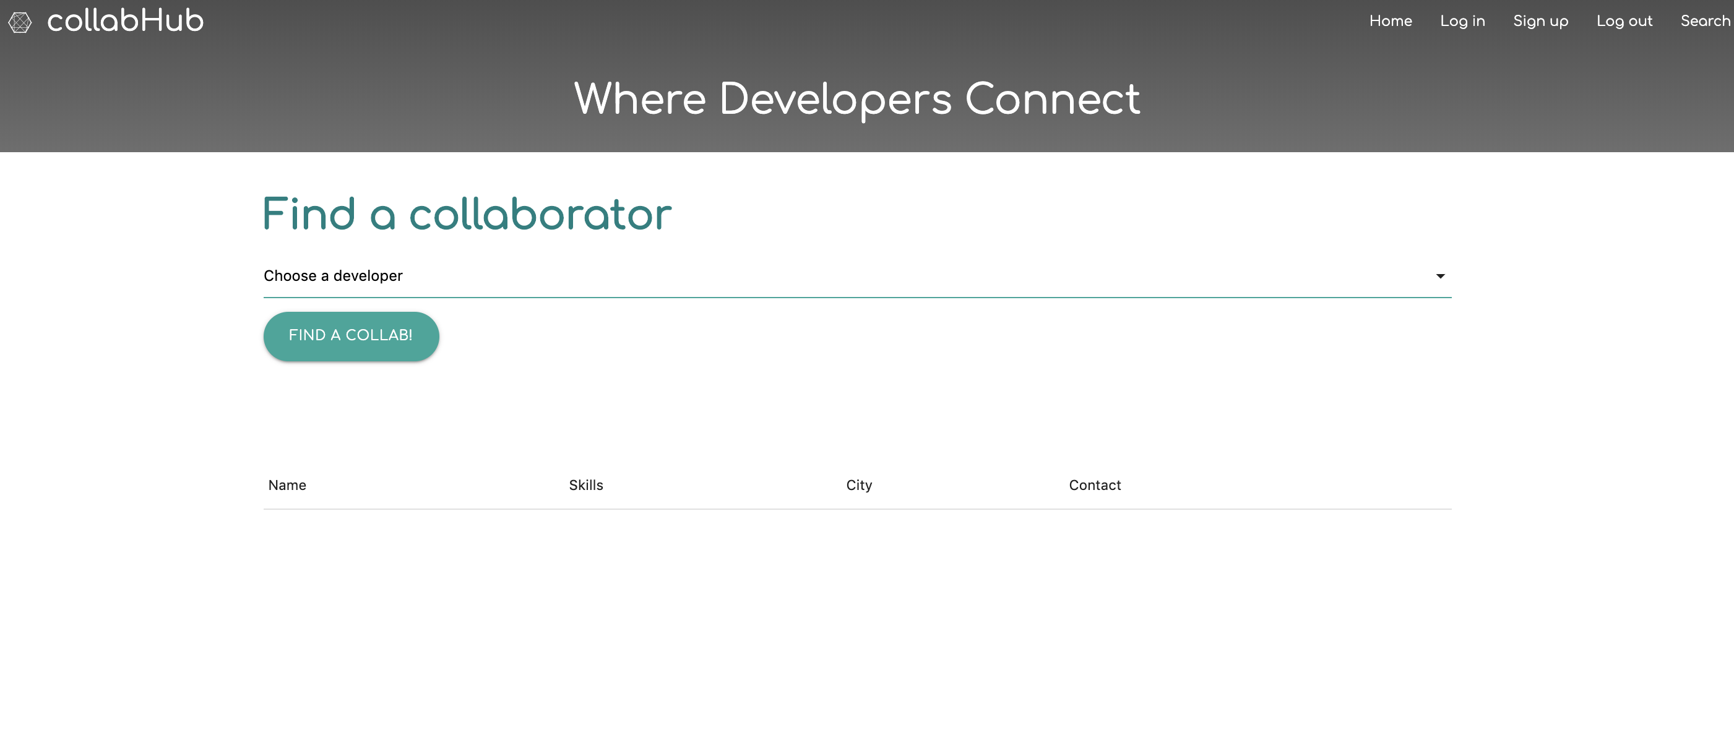
Task: Click the collabHub logo icon
Action: coord(20,22)
